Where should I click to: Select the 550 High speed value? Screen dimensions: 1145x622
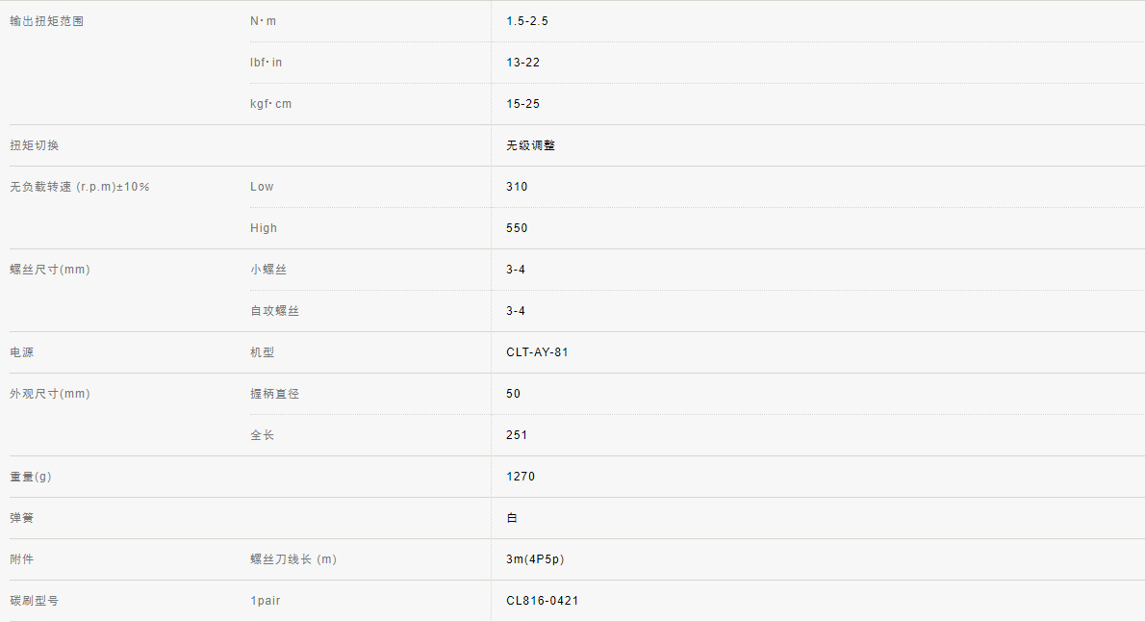(517, 228)
